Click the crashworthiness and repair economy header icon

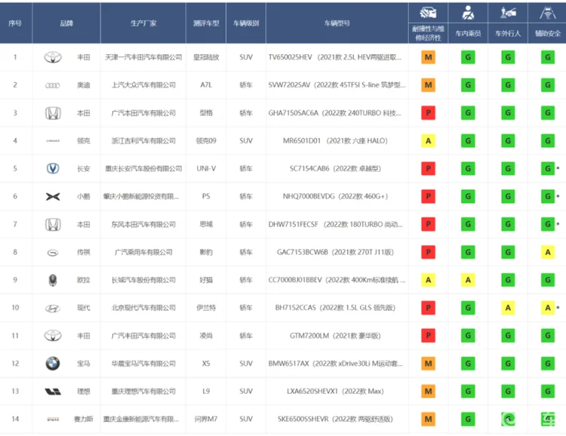428,13
